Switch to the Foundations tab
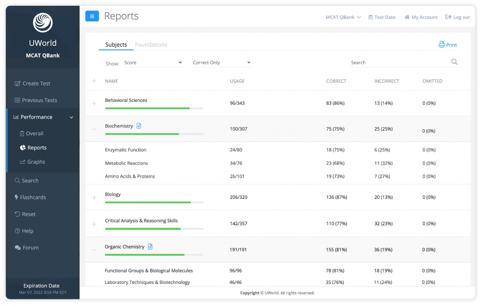The height and width of the screenshot is (305, 481). tap(151, 45)
